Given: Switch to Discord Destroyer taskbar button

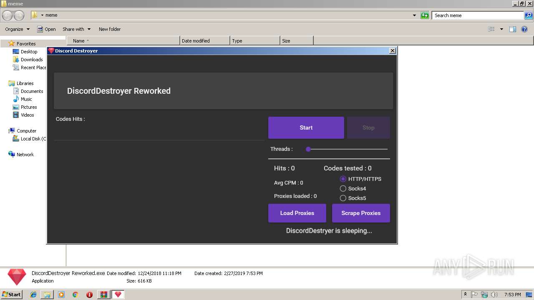Looking at the screenshot, I should click(118, 295).
